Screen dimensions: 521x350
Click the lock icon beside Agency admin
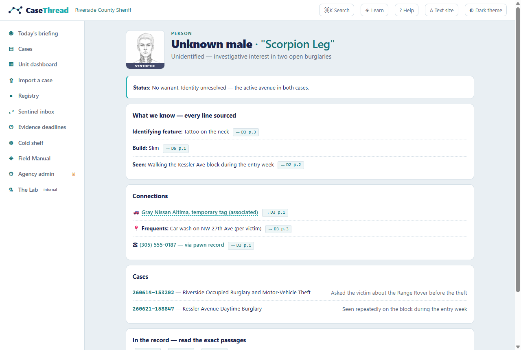(x=74, y=174)
